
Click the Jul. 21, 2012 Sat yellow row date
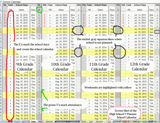click(22, 29)
